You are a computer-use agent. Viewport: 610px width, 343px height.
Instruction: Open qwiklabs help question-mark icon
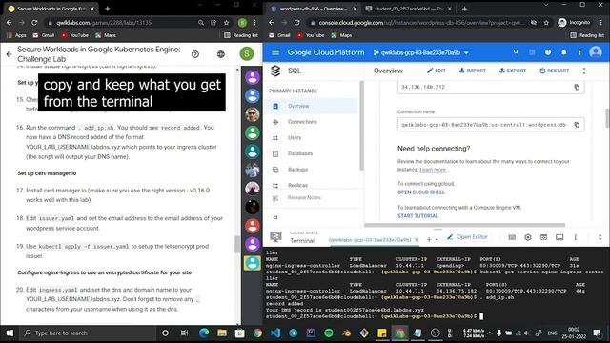195,54
